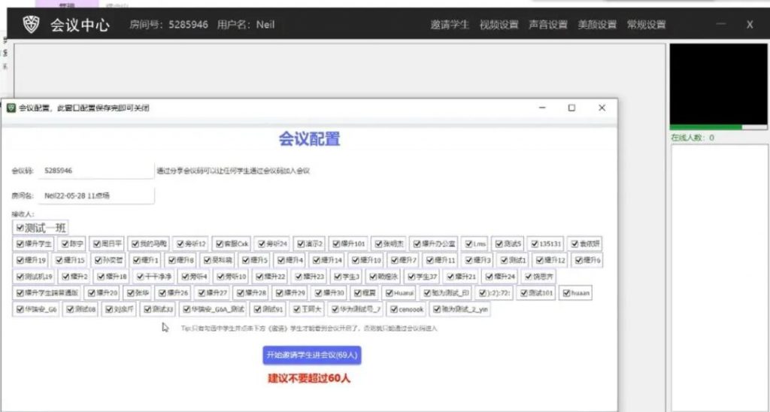The image size is (770, 412).
Task: Uncheck the 旁听10 checkbox
Action: pos(221,277)
